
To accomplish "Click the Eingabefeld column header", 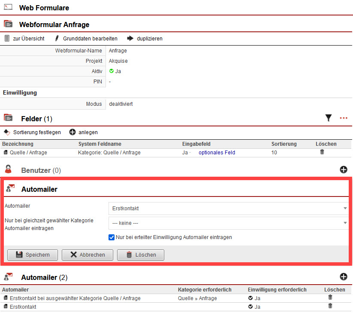I will (196, 144).
